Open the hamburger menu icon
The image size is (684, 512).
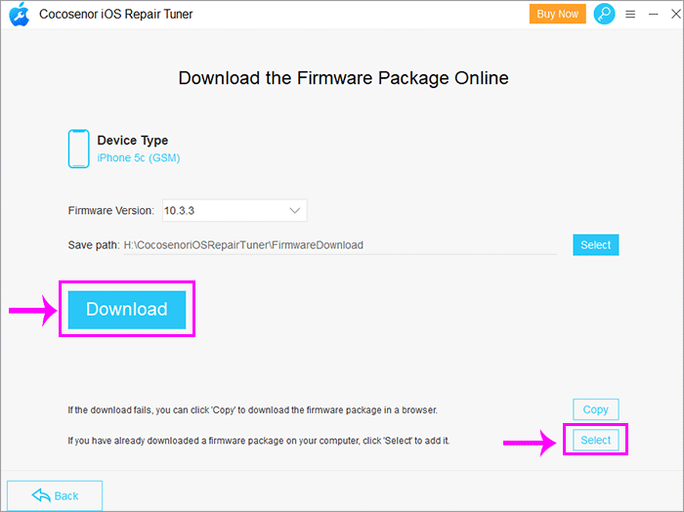(x=630, y=15)
